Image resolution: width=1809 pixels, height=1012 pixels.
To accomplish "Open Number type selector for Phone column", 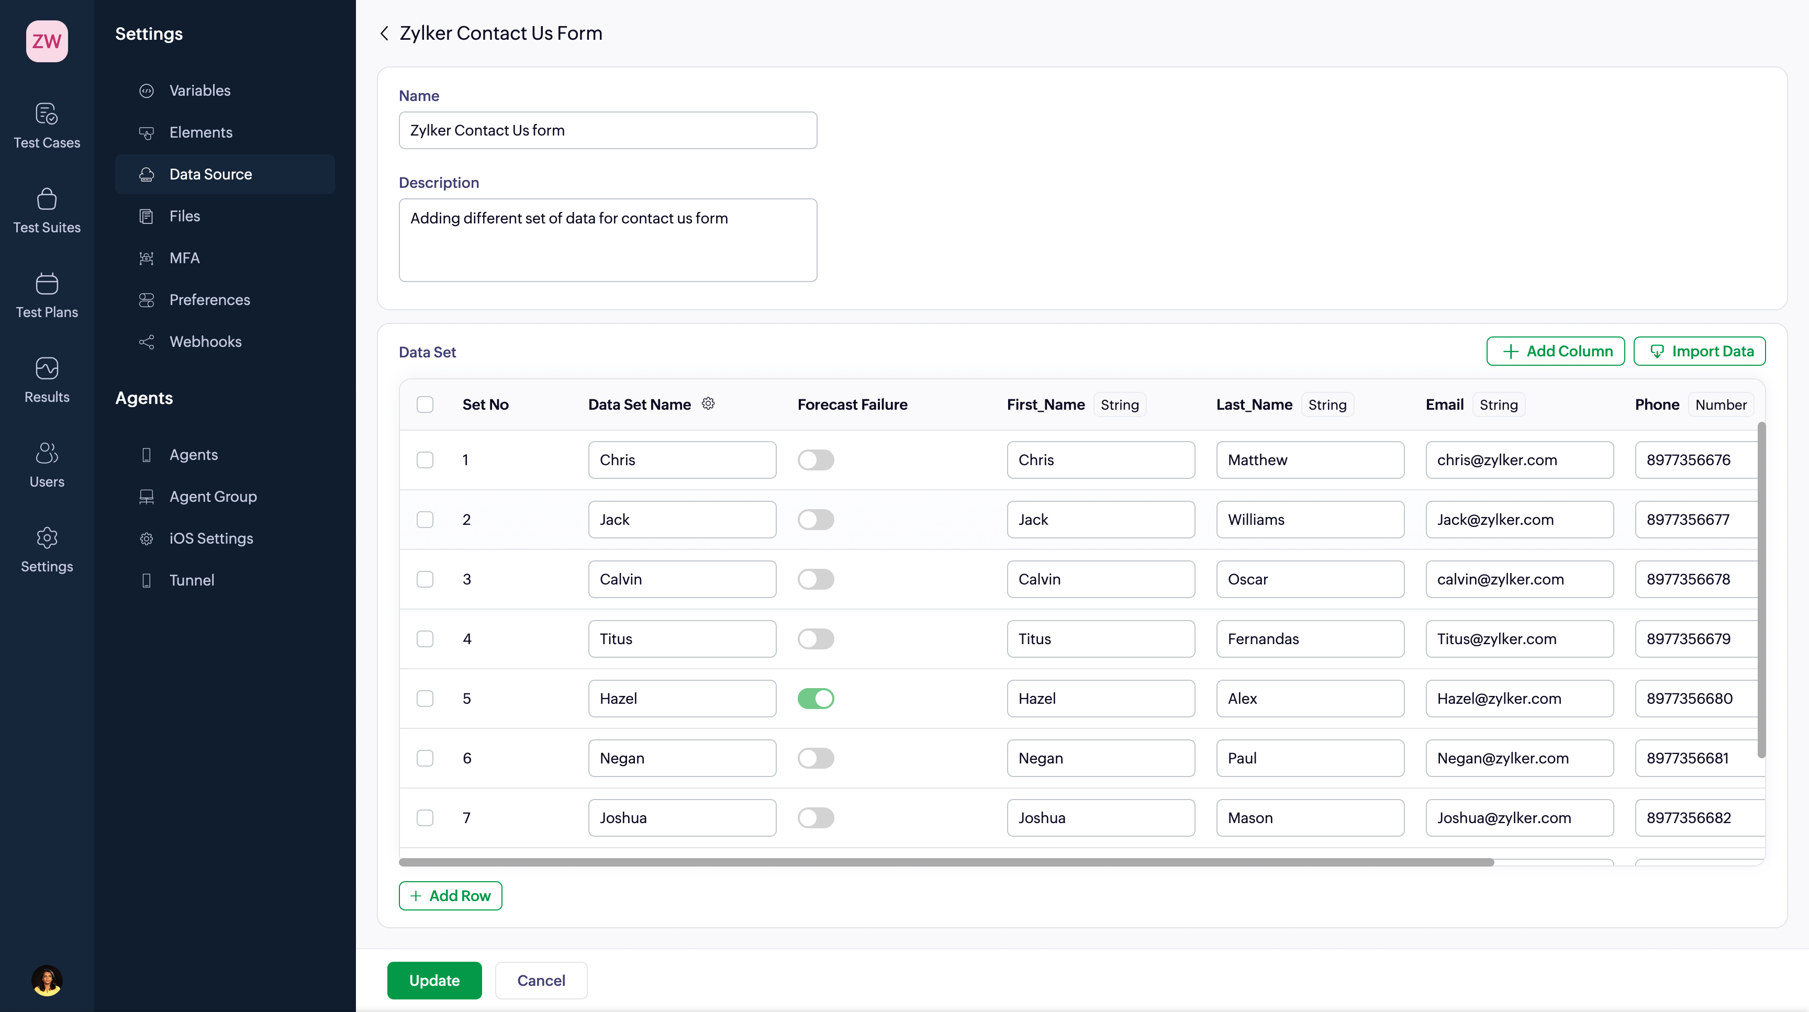I will click(1720, 405).
